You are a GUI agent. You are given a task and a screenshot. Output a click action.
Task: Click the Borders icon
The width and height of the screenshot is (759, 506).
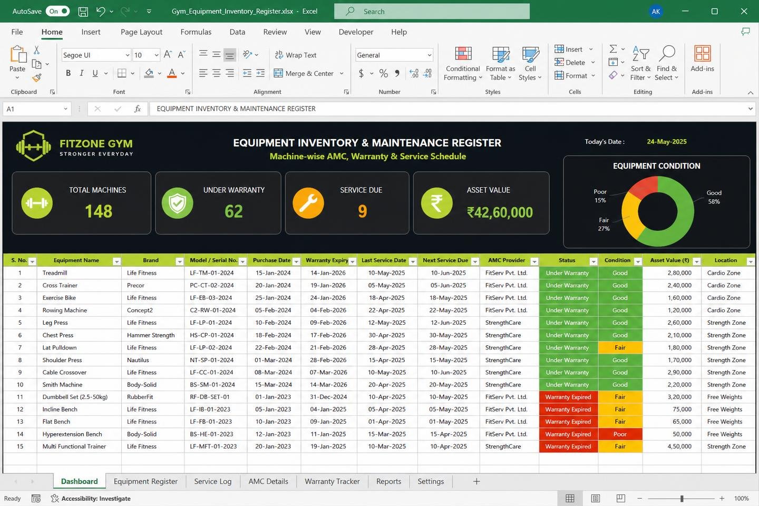coord(122,73)
